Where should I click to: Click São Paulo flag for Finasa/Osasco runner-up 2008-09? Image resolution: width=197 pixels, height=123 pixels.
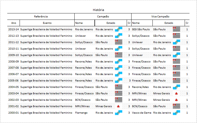click(x=176, y=61)
